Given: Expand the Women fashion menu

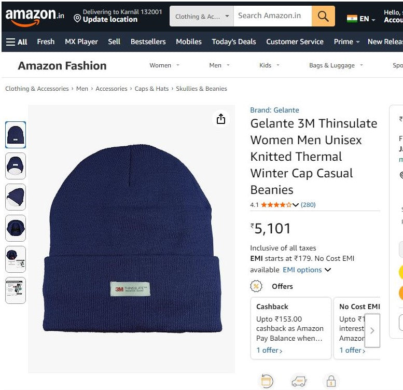Looking at the screenshot, I should pos(164,65).
